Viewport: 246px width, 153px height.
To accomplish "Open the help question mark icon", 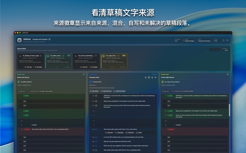I will click(224, 40).
